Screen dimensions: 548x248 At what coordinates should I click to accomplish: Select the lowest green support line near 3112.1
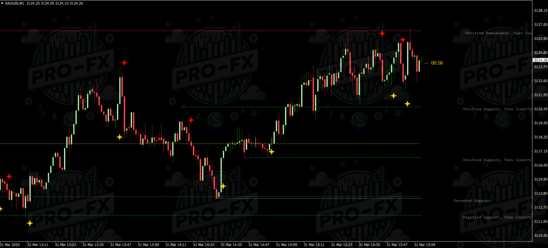pyautogui.click(x=211, y=215)
